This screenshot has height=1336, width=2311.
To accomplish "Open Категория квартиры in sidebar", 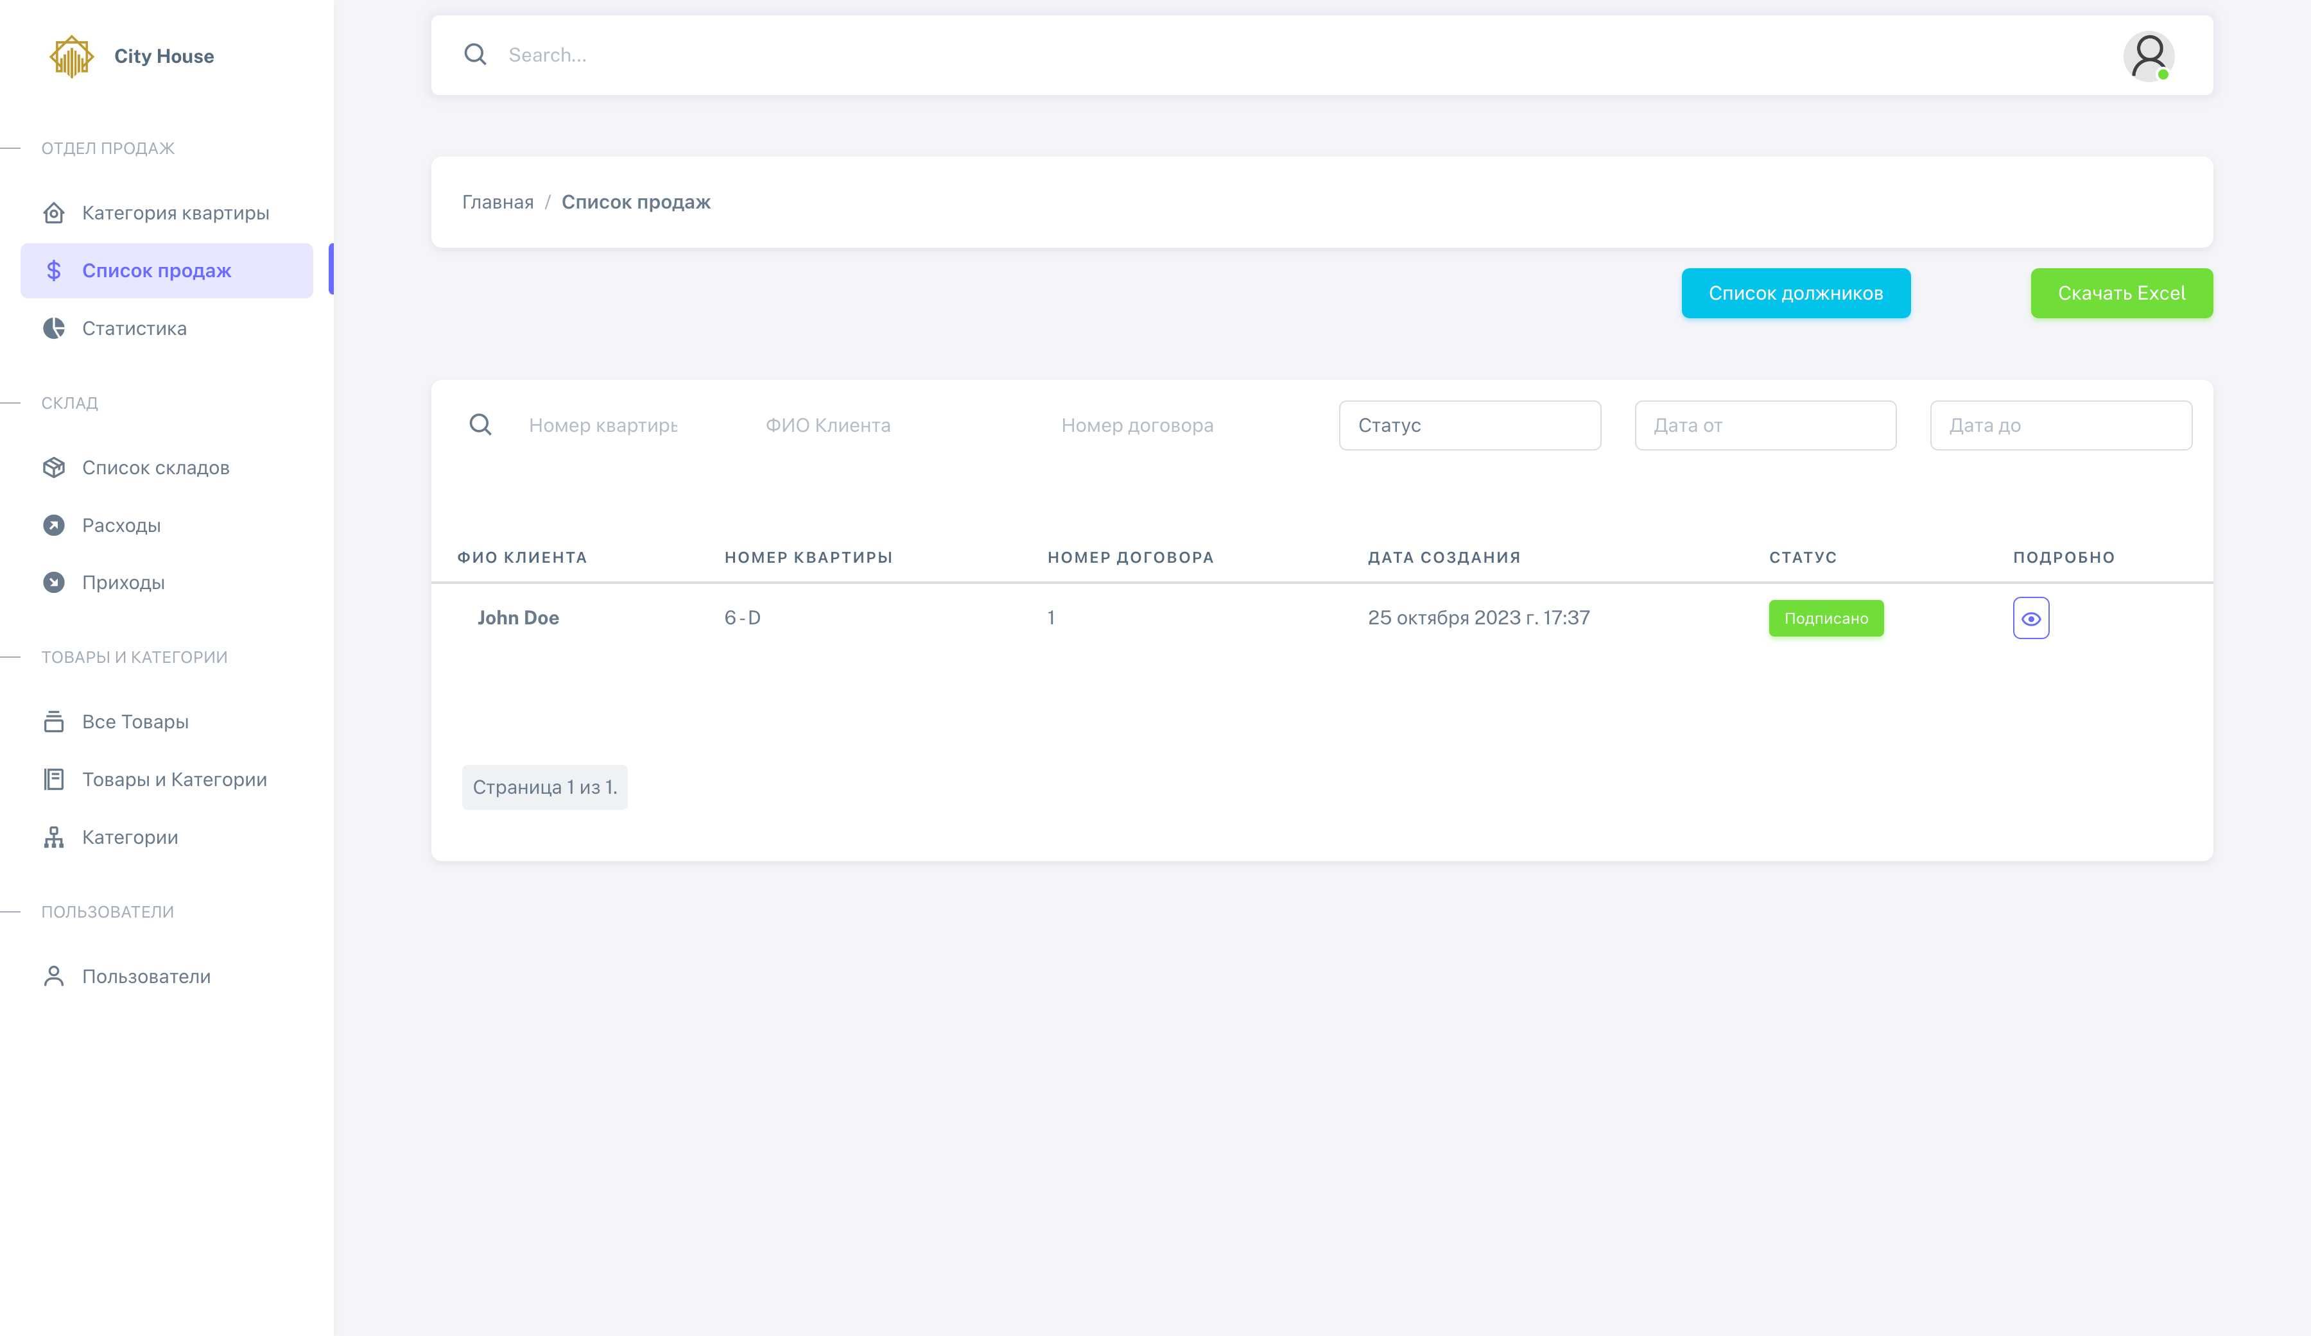I will tap(167, 213).
